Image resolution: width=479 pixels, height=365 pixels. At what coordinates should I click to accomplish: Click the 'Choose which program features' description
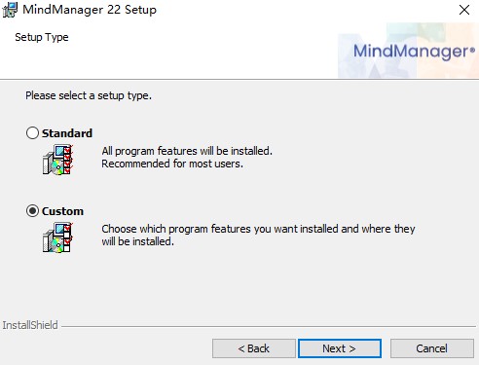[258, 229]
